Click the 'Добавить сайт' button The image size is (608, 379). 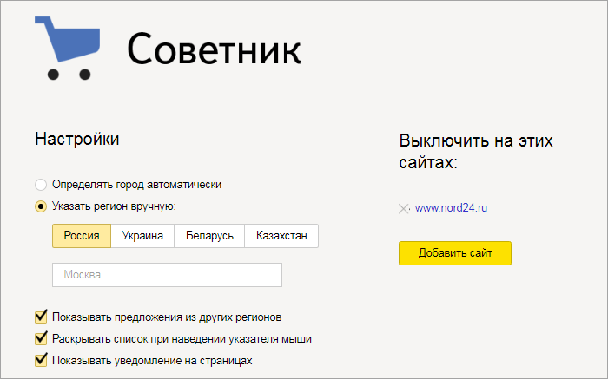tap(455, 253)
